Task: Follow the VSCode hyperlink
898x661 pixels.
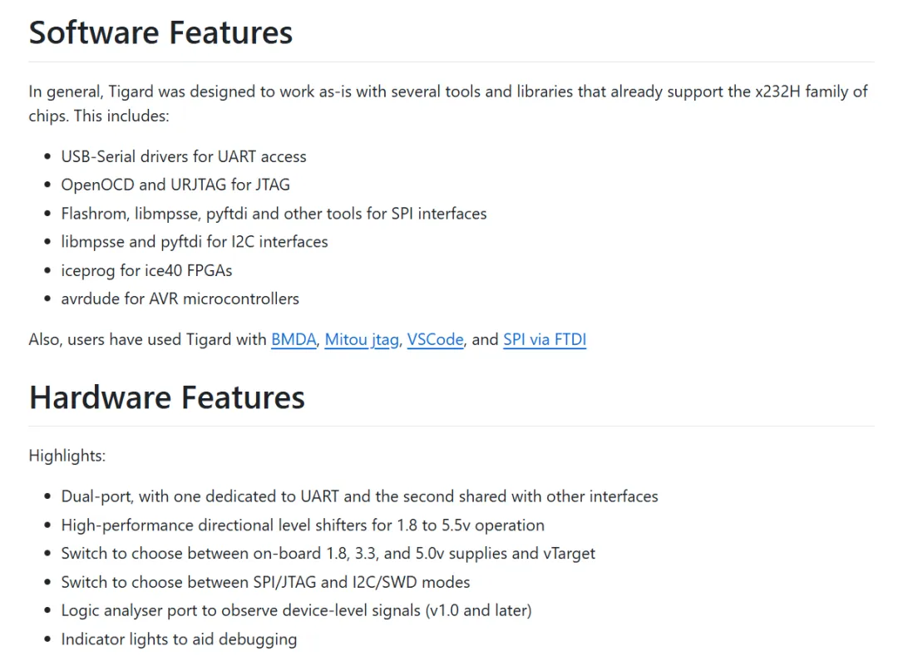Action: 435,339
